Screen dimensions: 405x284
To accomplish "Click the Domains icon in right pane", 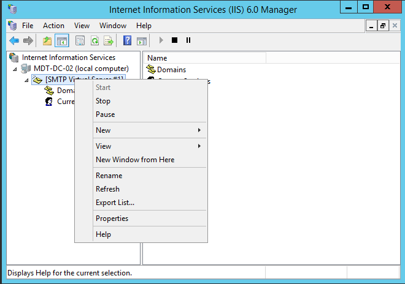I will point(151,69).
